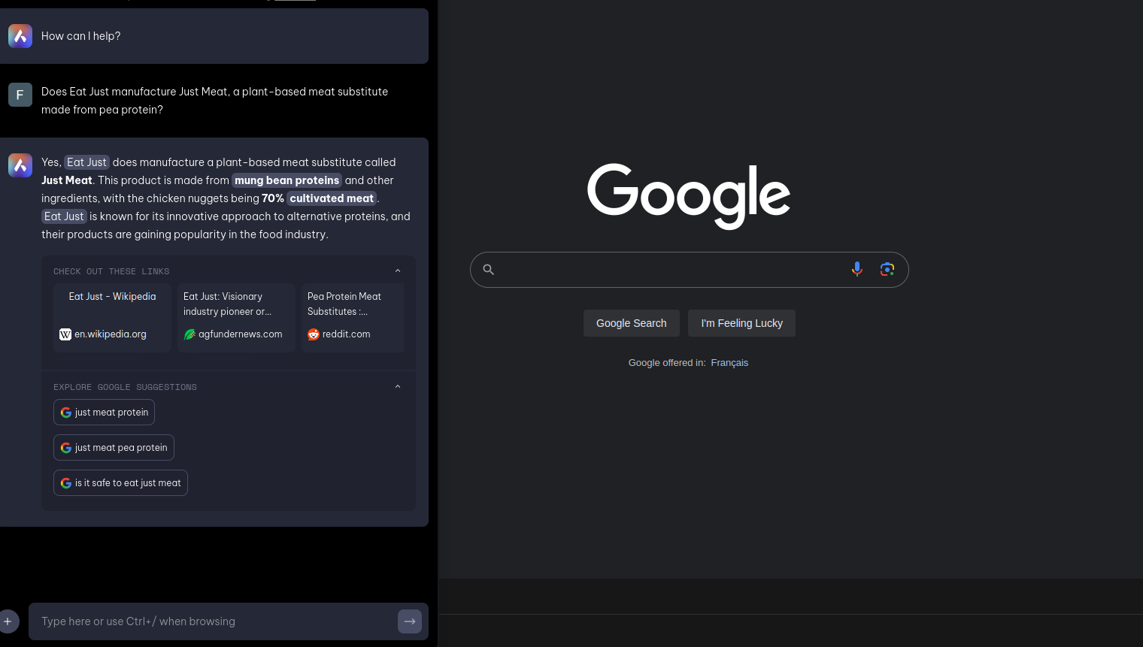Click the Wikipedia favicon in the first link card
Screen dimensions: 1143x647
[x=65, y=334]
